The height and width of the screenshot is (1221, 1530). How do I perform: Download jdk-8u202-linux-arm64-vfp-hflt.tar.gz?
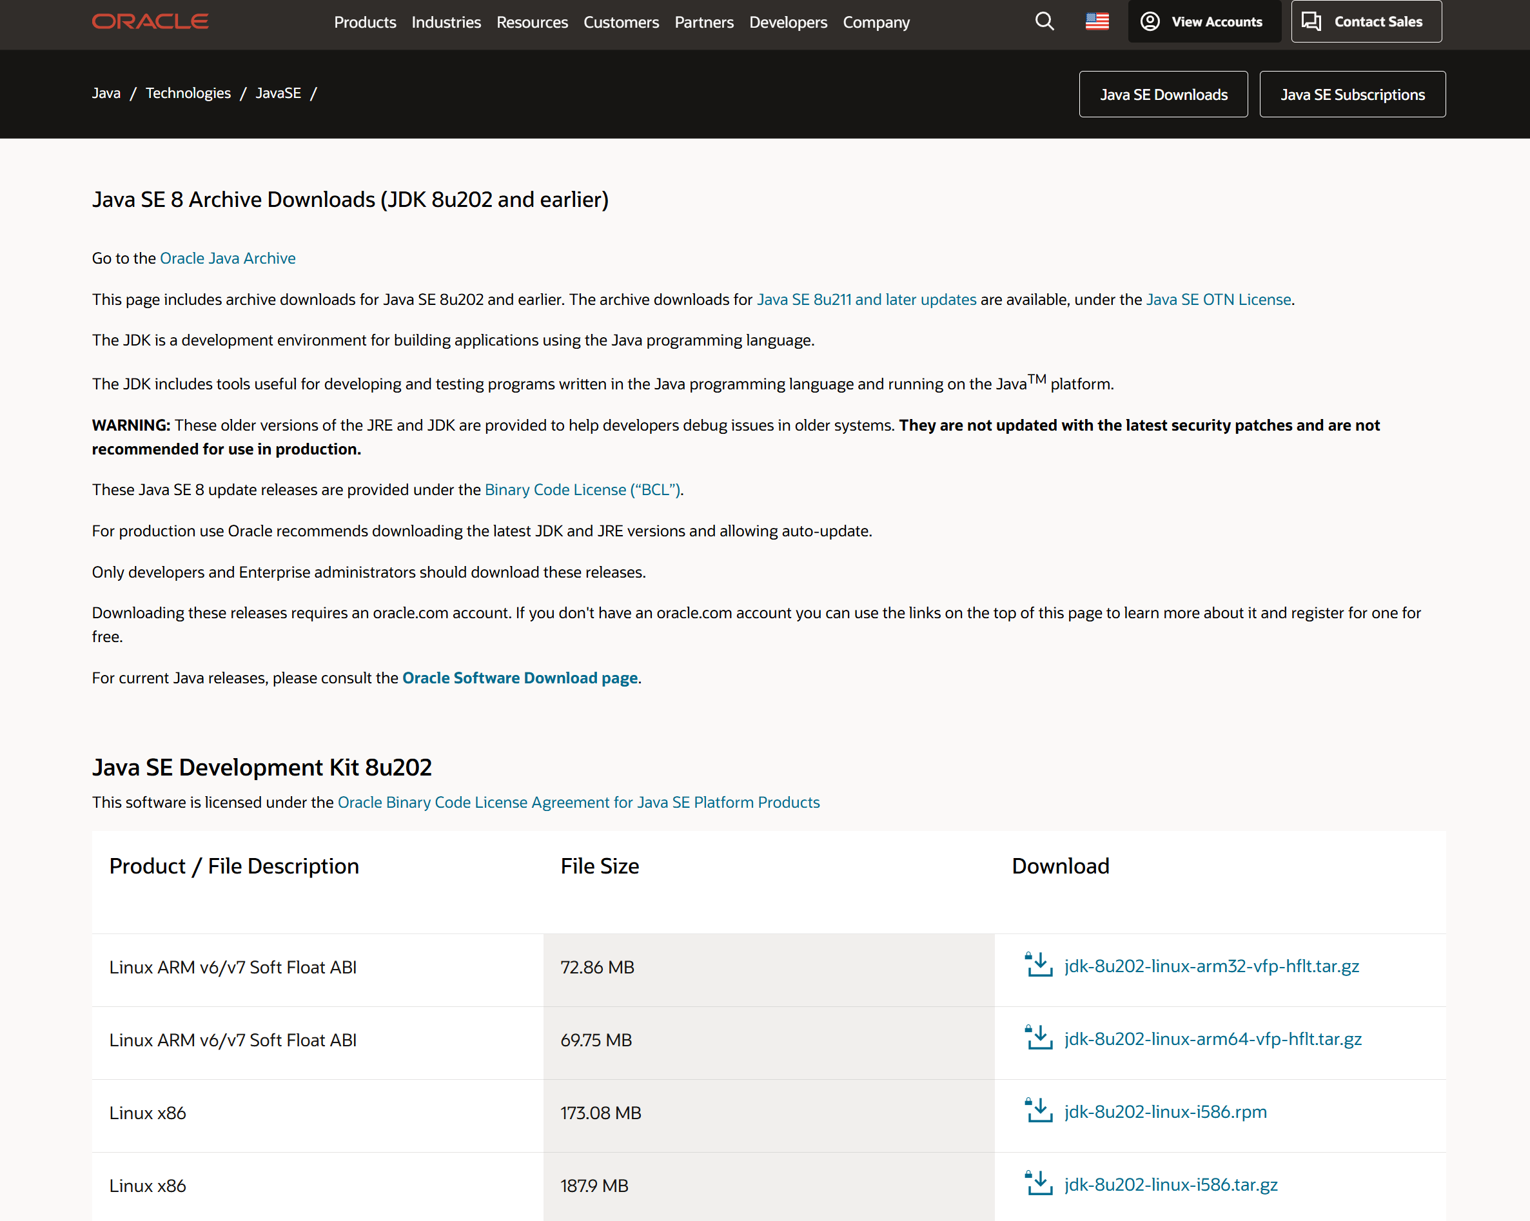pyautogui.click(x=1213, y=1039)
